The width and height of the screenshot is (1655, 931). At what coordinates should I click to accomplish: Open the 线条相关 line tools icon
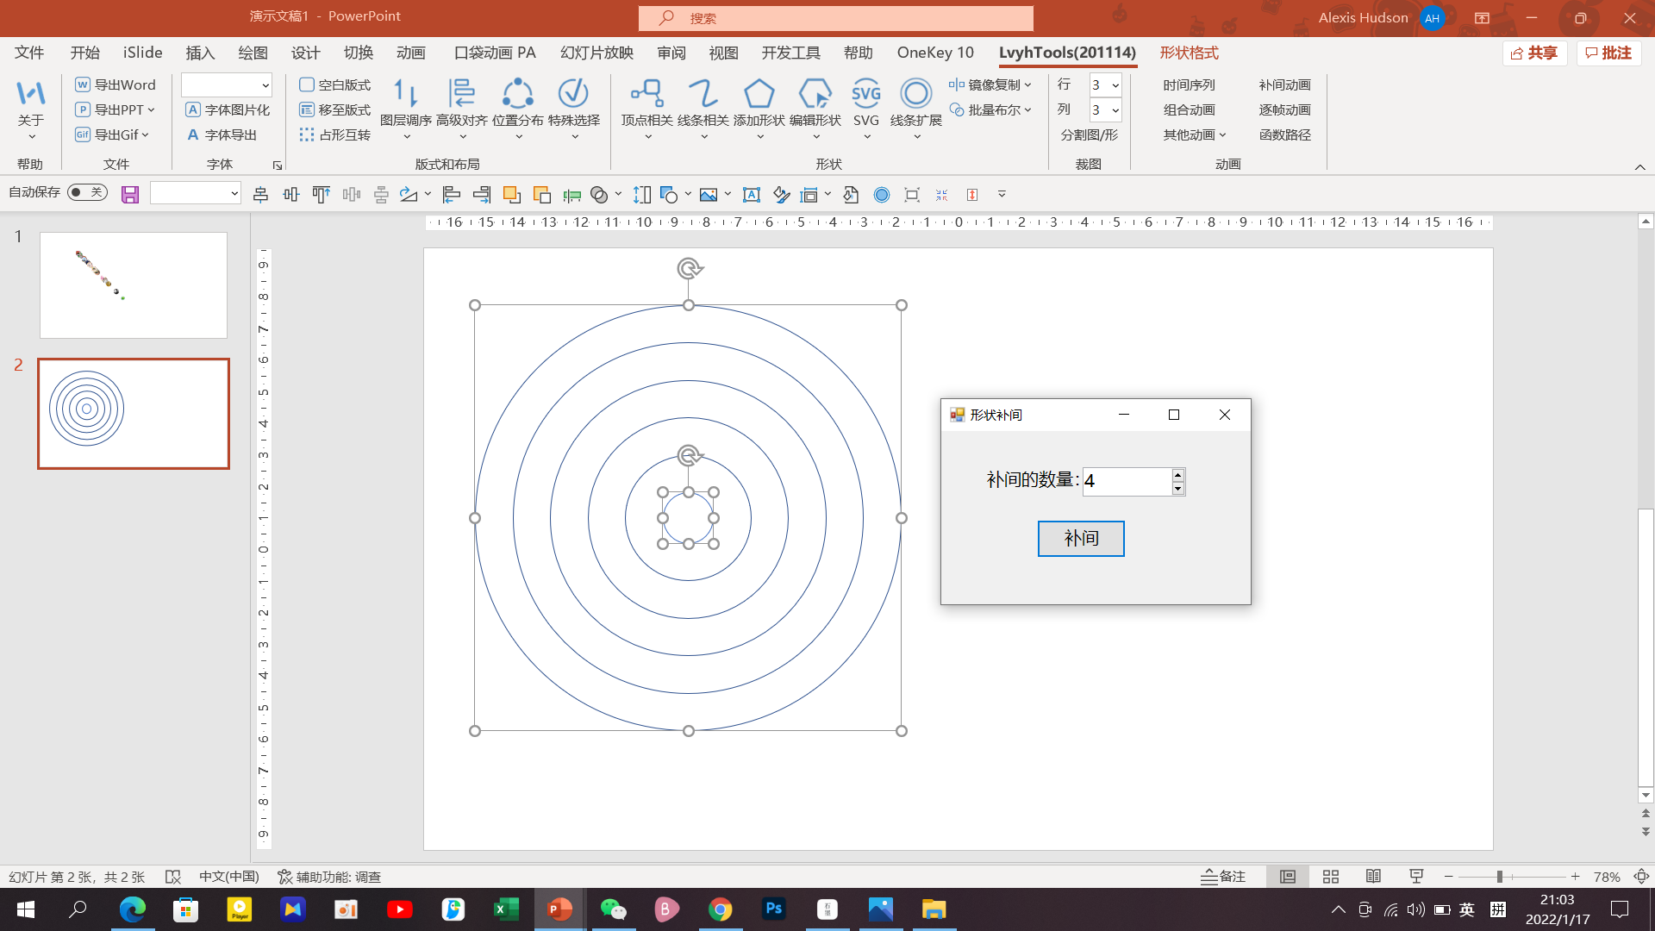point(703,94)
